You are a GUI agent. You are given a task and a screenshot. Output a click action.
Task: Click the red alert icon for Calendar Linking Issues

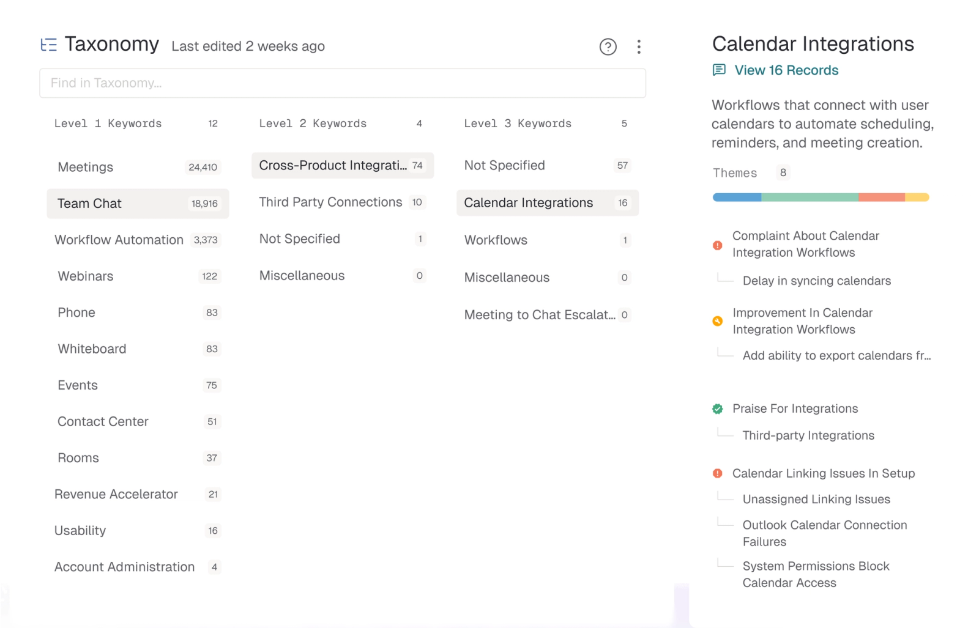(717, 473)
